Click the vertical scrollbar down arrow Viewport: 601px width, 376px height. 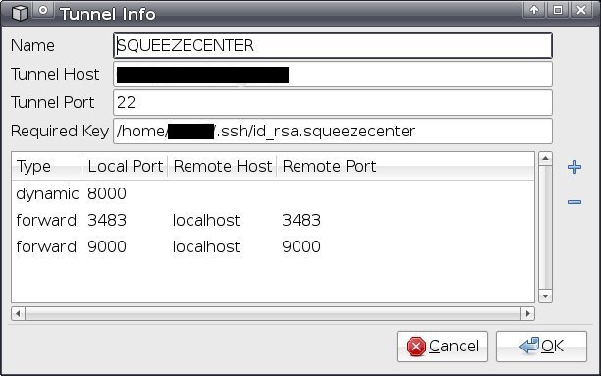coord(545,295)
